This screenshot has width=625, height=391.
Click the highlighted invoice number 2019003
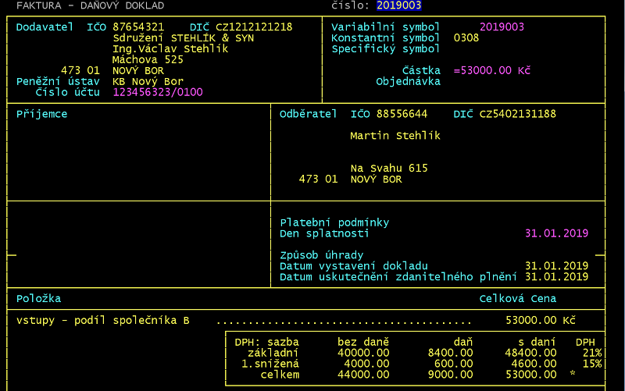[398, 5]
